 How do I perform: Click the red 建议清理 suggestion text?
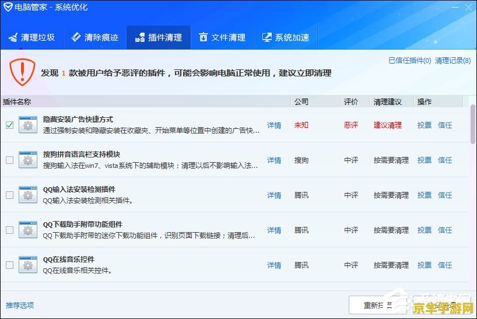[388, 125]
